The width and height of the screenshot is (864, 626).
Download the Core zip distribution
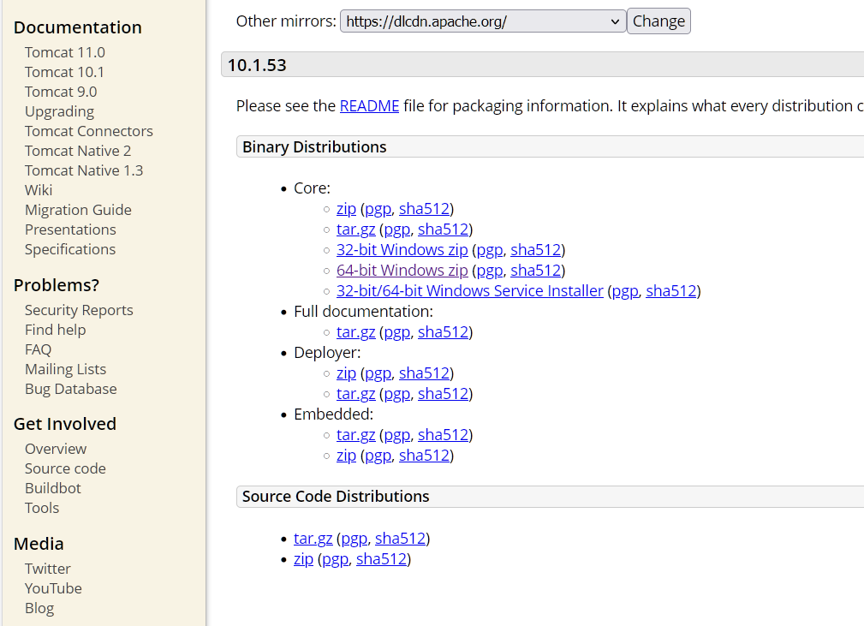click(x=346, y=209)
